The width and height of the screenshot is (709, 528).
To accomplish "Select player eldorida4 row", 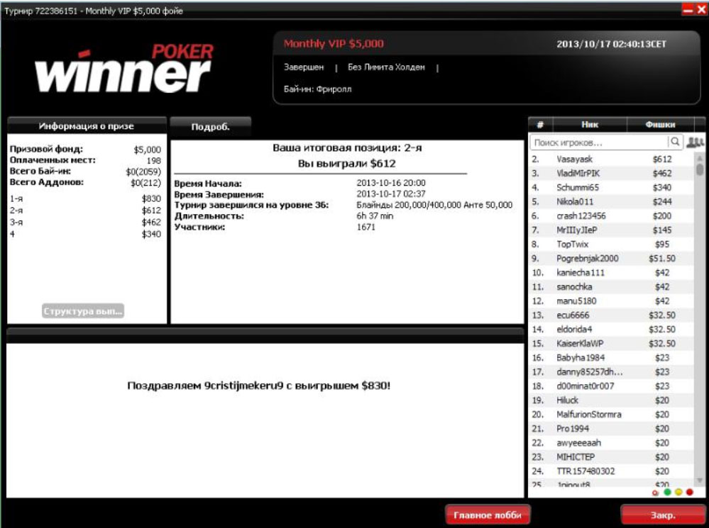I will [611, 330].
